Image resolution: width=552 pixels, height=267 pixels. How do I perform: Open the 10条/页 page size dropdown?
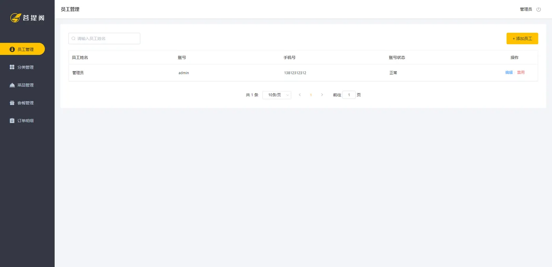pyautogui.click(x=277, y=95)
